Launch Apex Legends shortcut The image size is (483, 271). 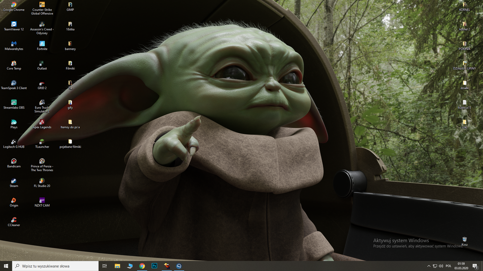tap(42, 124)
